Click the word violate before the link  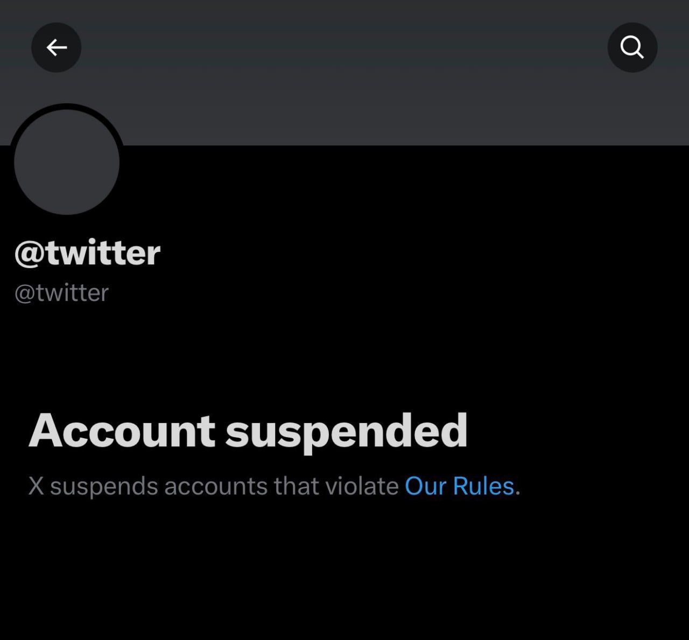[362, 486]
